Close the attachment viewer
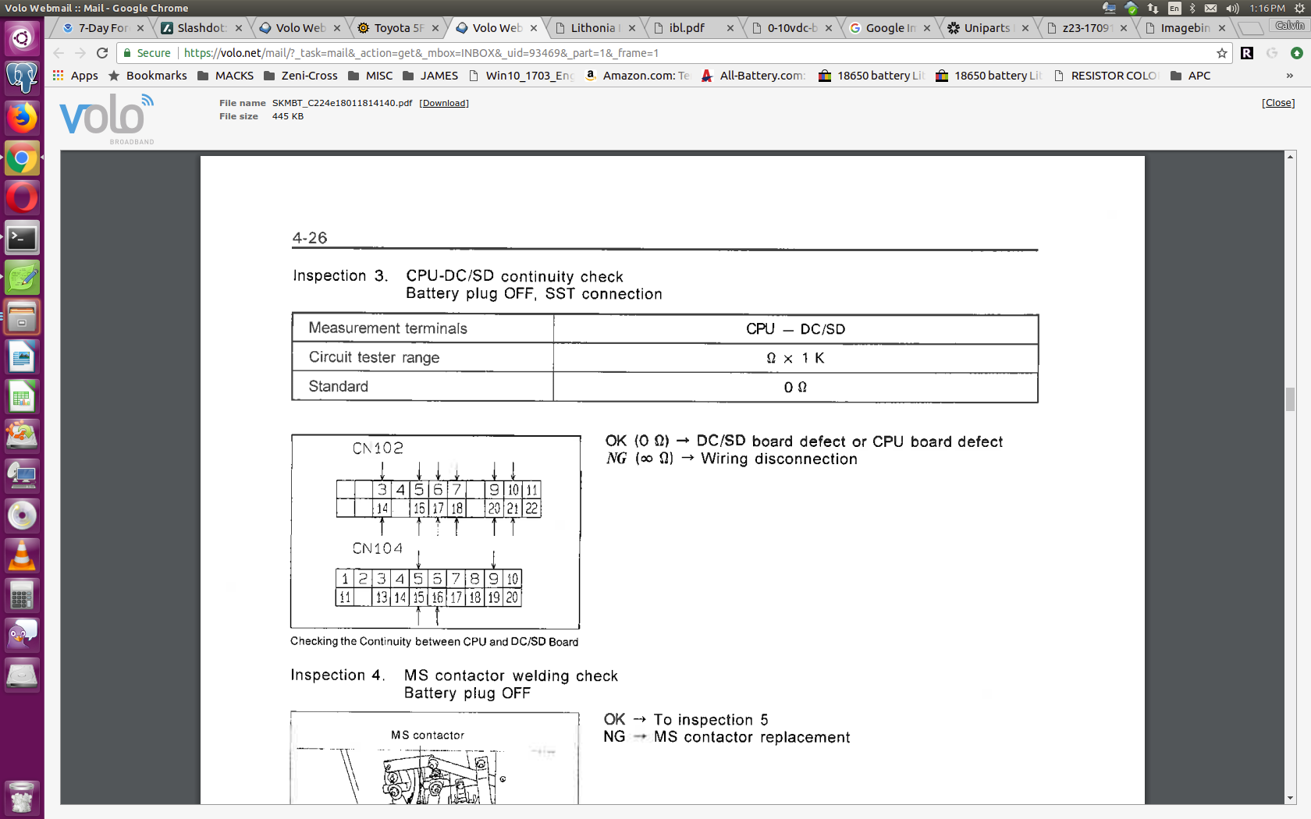The width and height of the screenshot is (1311, 819). [1278, 103]
